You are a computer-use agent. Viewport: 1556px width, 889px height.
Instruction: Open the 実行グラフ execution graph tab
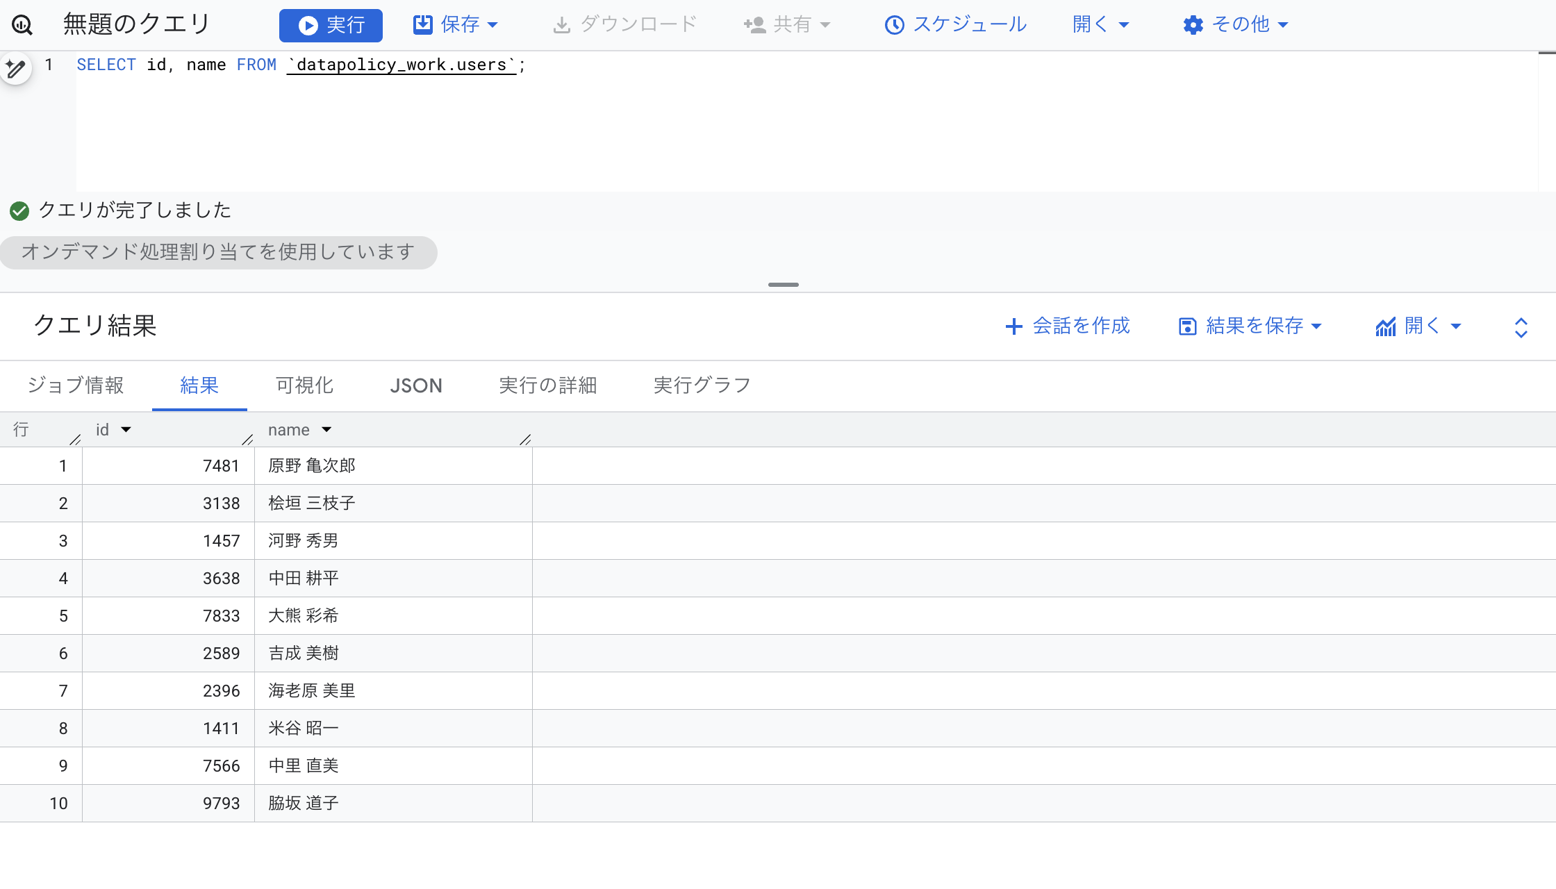pyautogui.click(x=701, y=385)
